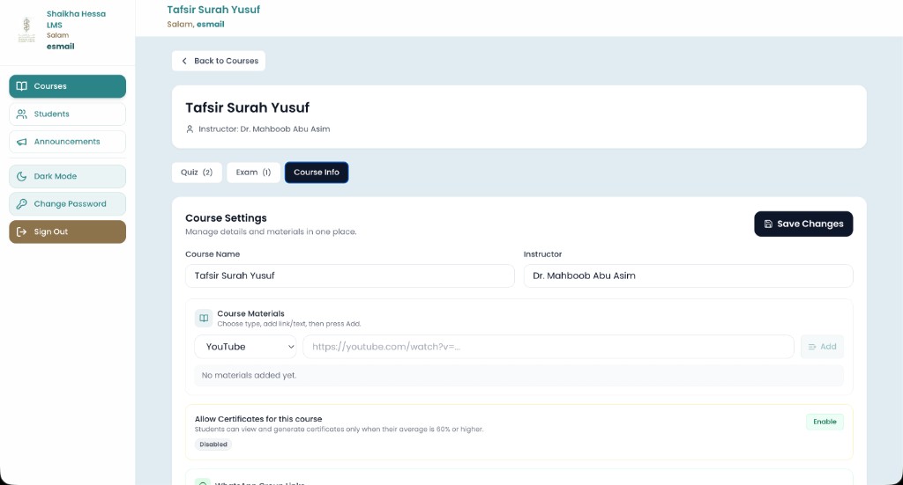Go Back to Courses
The image size is (903, 485).
coord(219,61)
